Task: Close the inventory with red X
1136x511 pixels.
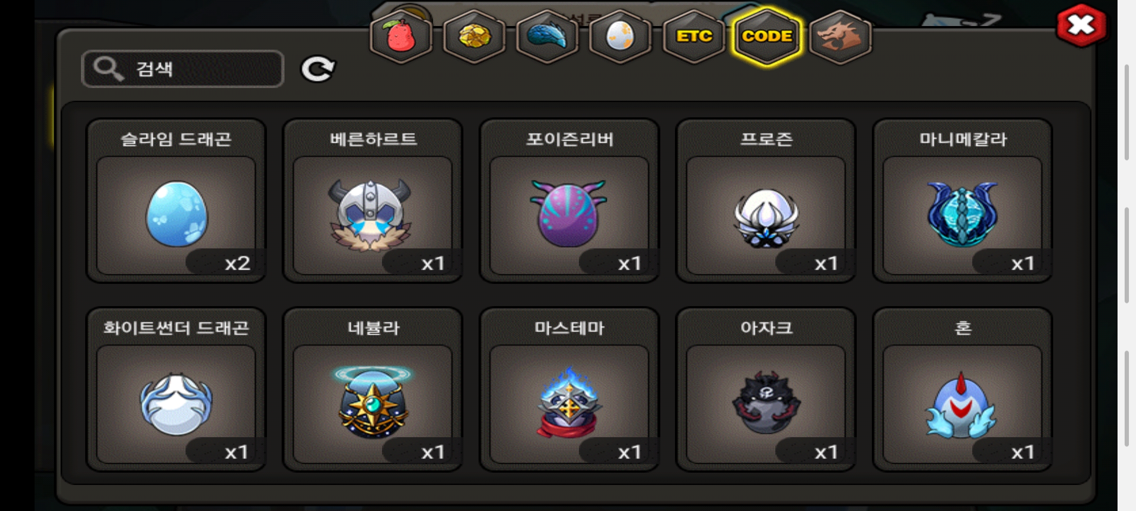Action: [x=1081, y=26]
